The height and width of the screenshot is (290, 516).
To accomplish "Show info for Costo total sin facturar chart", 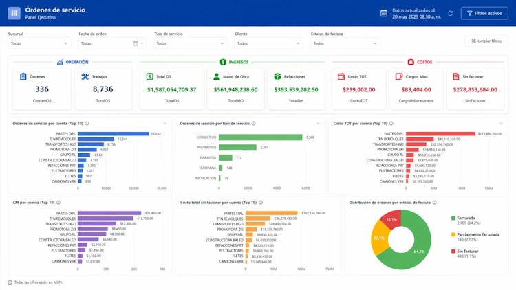I will 261,203.
